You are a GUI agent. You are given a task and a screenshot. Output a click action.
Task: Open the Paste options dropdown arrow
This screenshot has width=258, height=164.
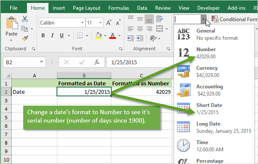(x=11, y=41)
